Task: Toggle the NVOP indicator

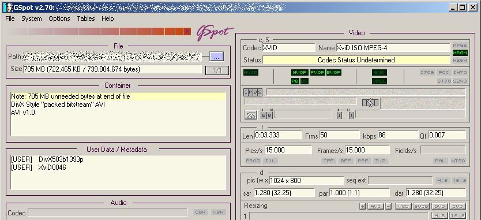Action: 299,73
